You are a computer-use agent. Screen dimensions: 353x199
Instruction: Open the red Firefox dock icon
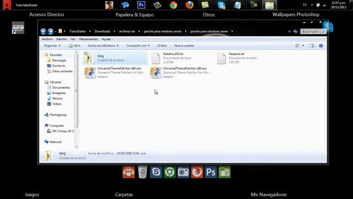pos(197,172)
